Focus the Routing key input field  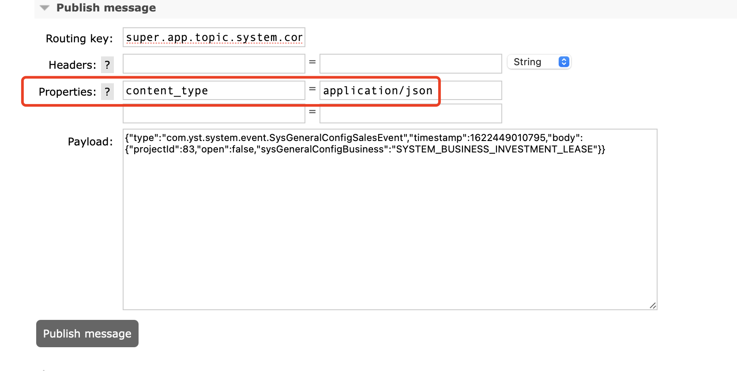click(x=214, y=37)
